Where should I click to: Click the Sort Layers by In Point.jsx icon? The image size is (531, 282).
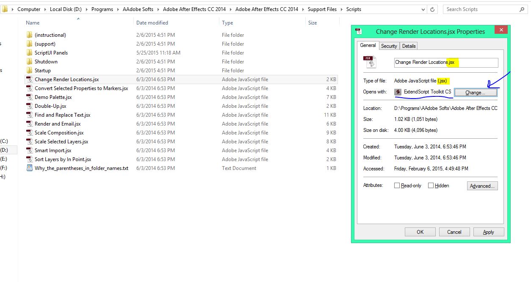(x=29, y=159)
